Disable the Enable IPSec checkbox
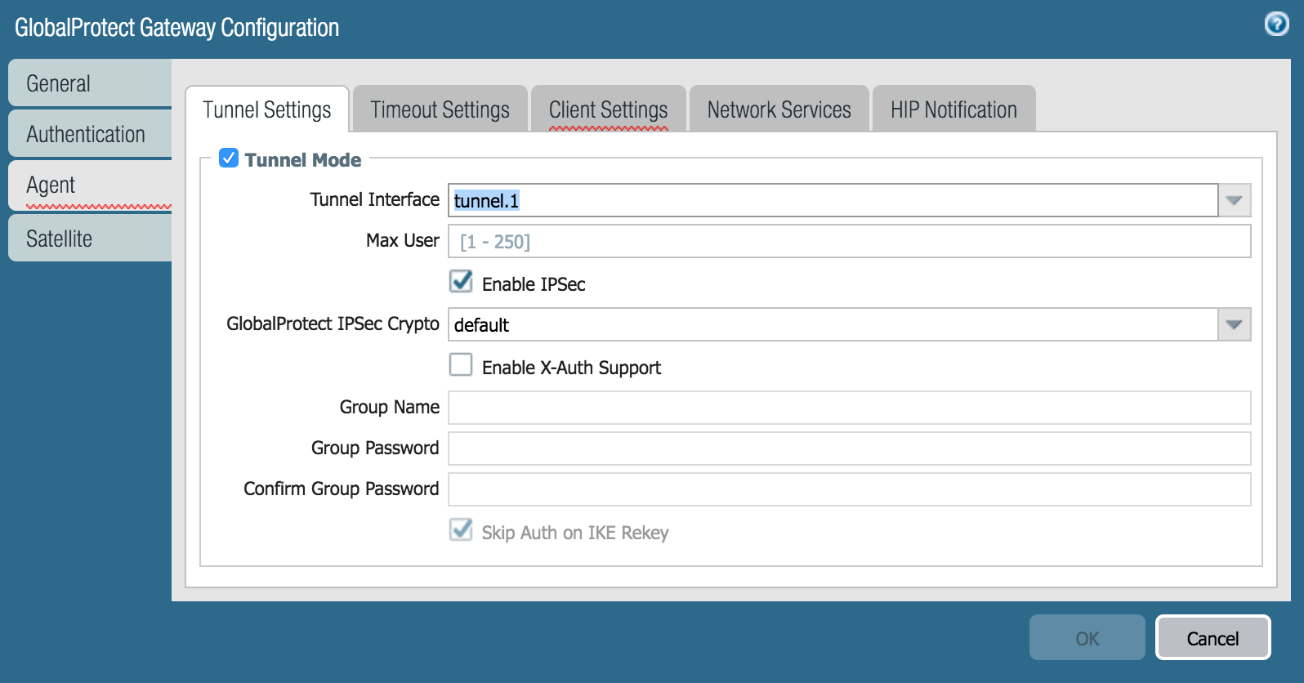Image resolution: width=1304 pixels, height=683 pixels. pyautogui.click(x=461, y=283)
